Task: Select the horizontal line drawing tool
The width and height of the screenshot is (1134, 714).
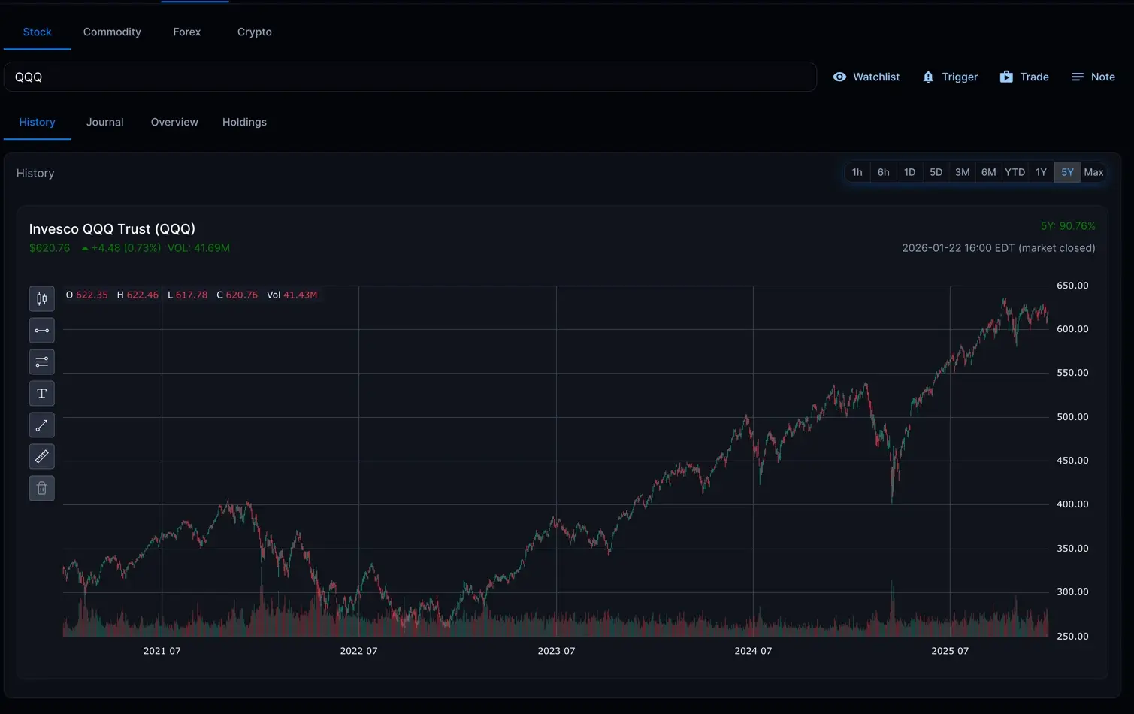Action: pyautogui.click(x=42, y=331)
